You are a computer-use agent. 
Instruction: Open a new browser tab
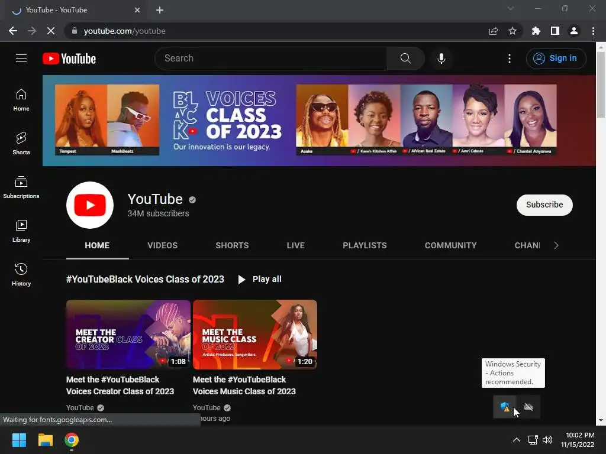pos(160,10)
